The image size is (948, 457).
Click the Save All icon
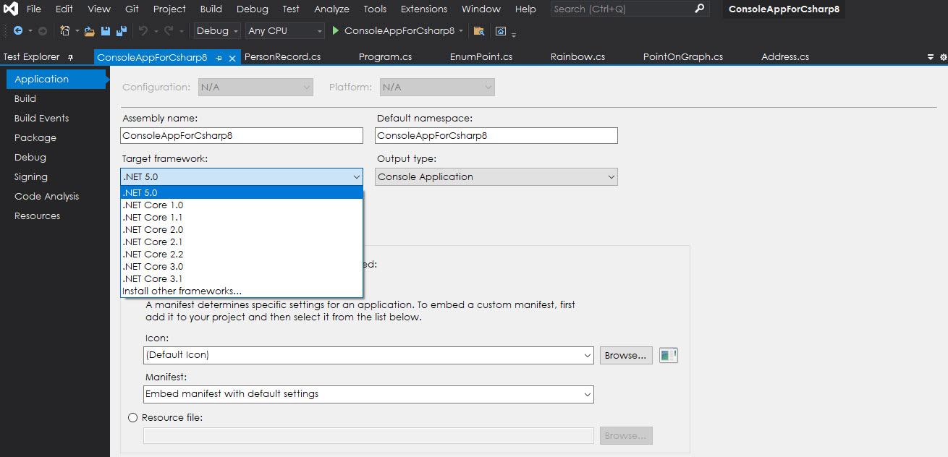pos(121,31)
